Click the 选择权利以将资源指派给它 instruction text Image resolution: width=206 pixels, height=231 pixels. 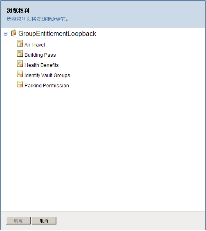click(x=37, y=19)
